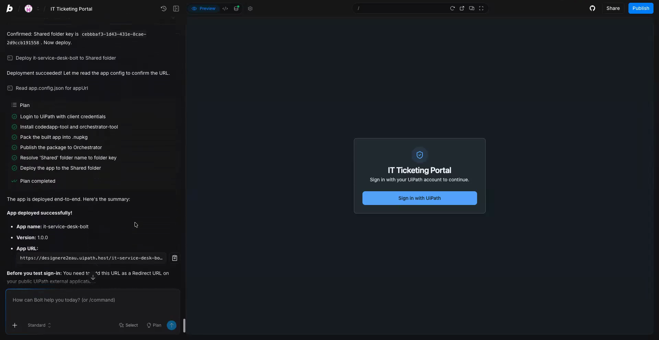The height and width of the screenshot is (340, 659).
Task: Select 'Resolve Shared folder name to folder key' step
Action: [x=68, y=158]
